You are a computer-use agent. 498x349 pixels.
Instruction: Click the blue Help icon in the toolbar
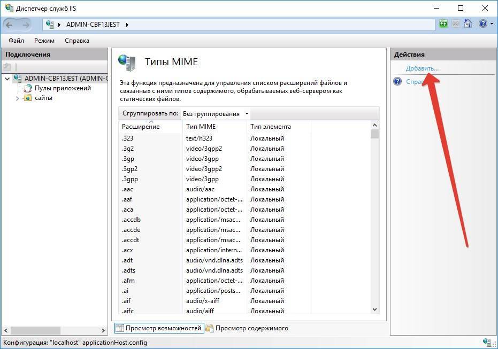click(482, 24)
